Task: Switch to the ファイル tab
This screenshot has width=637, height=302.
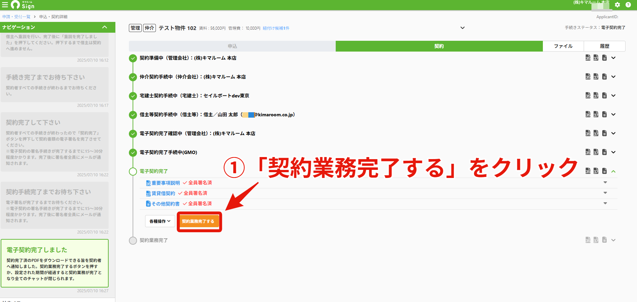Action: (x=563, y=46)
